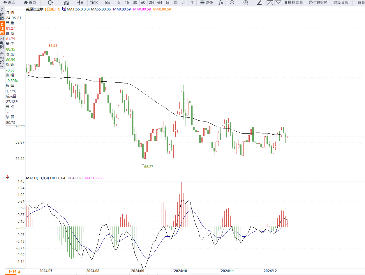Viewport: 365px width, 275px height.
Task: Zoom out the chart with minus magnifier
Action: pyautogui.click(x=232, y=3)
